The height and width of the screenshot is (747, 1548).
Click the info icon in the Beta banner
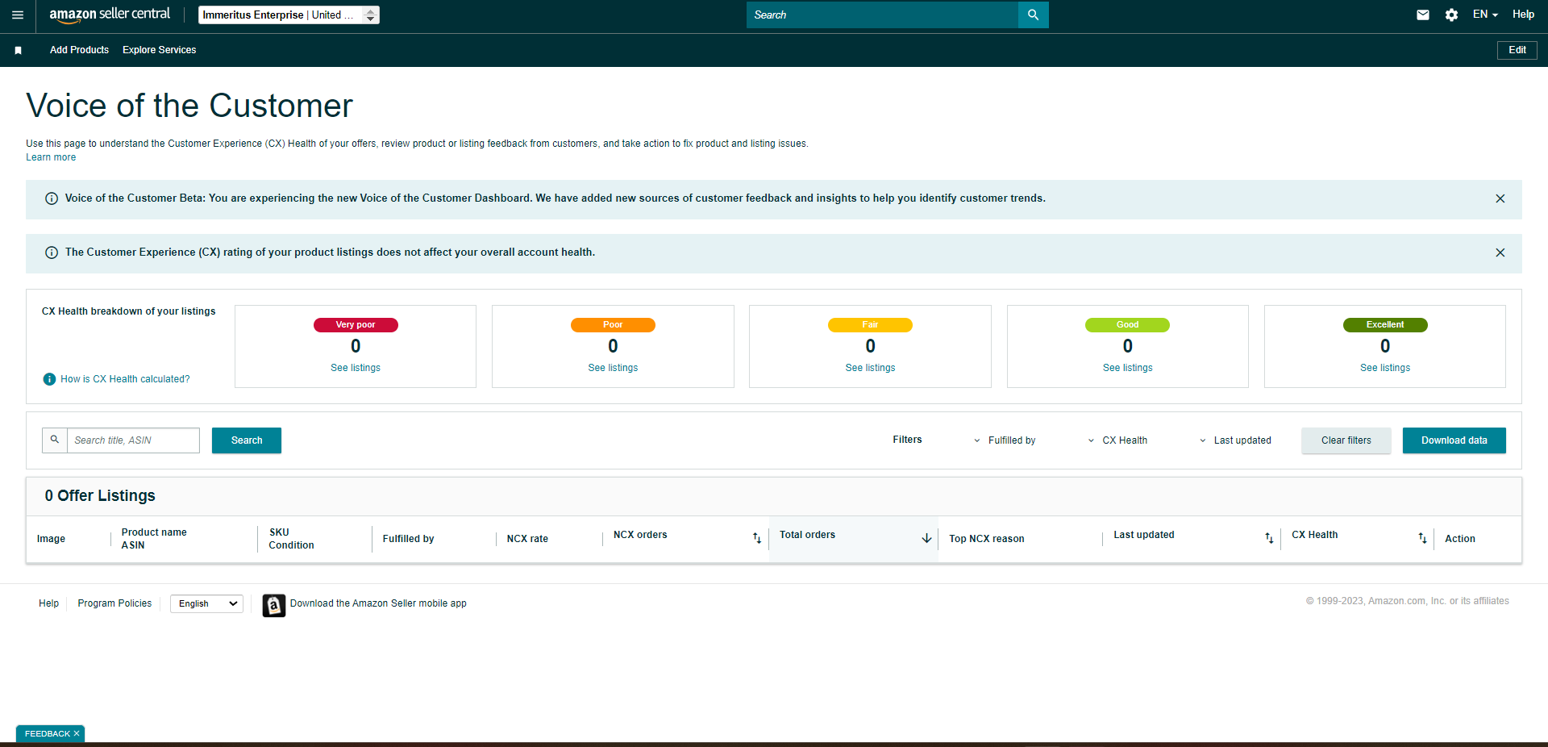[x=52, y=198]
